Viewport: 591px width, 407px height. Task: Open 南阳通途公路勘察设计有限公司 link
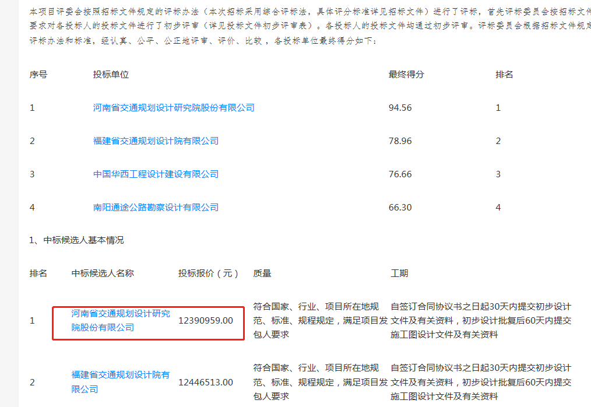pos(156,208)
